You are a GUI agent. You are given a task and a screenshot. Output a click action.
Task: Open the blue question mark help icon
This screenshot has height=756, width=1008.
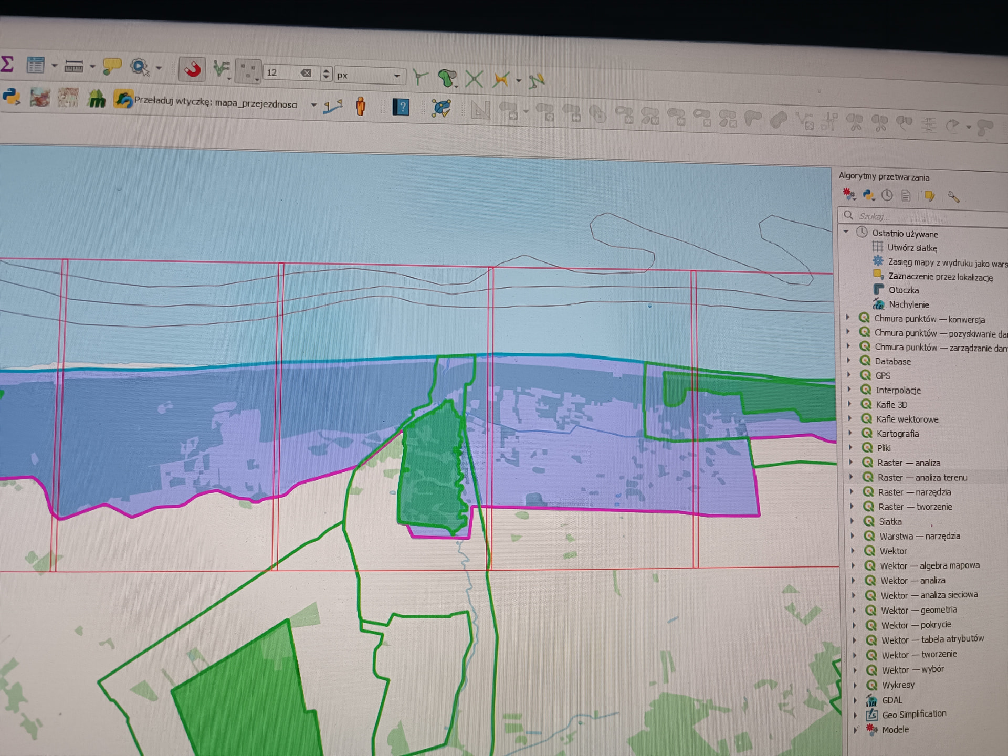(401, 108)
